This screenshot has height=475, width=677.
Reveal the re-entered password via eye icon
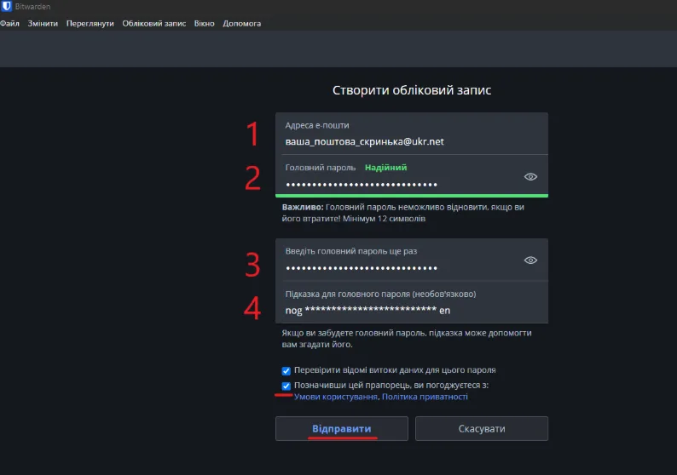click(x=530, y=260)
